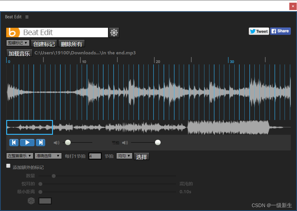Skip to previous beat button
The width and height of the screenshot is (297, 211).
[x=14, y=142]
